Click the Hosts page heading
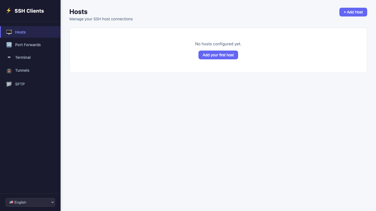Image resolution: width=376 pixels, height=211 pixels. (78, 12)
